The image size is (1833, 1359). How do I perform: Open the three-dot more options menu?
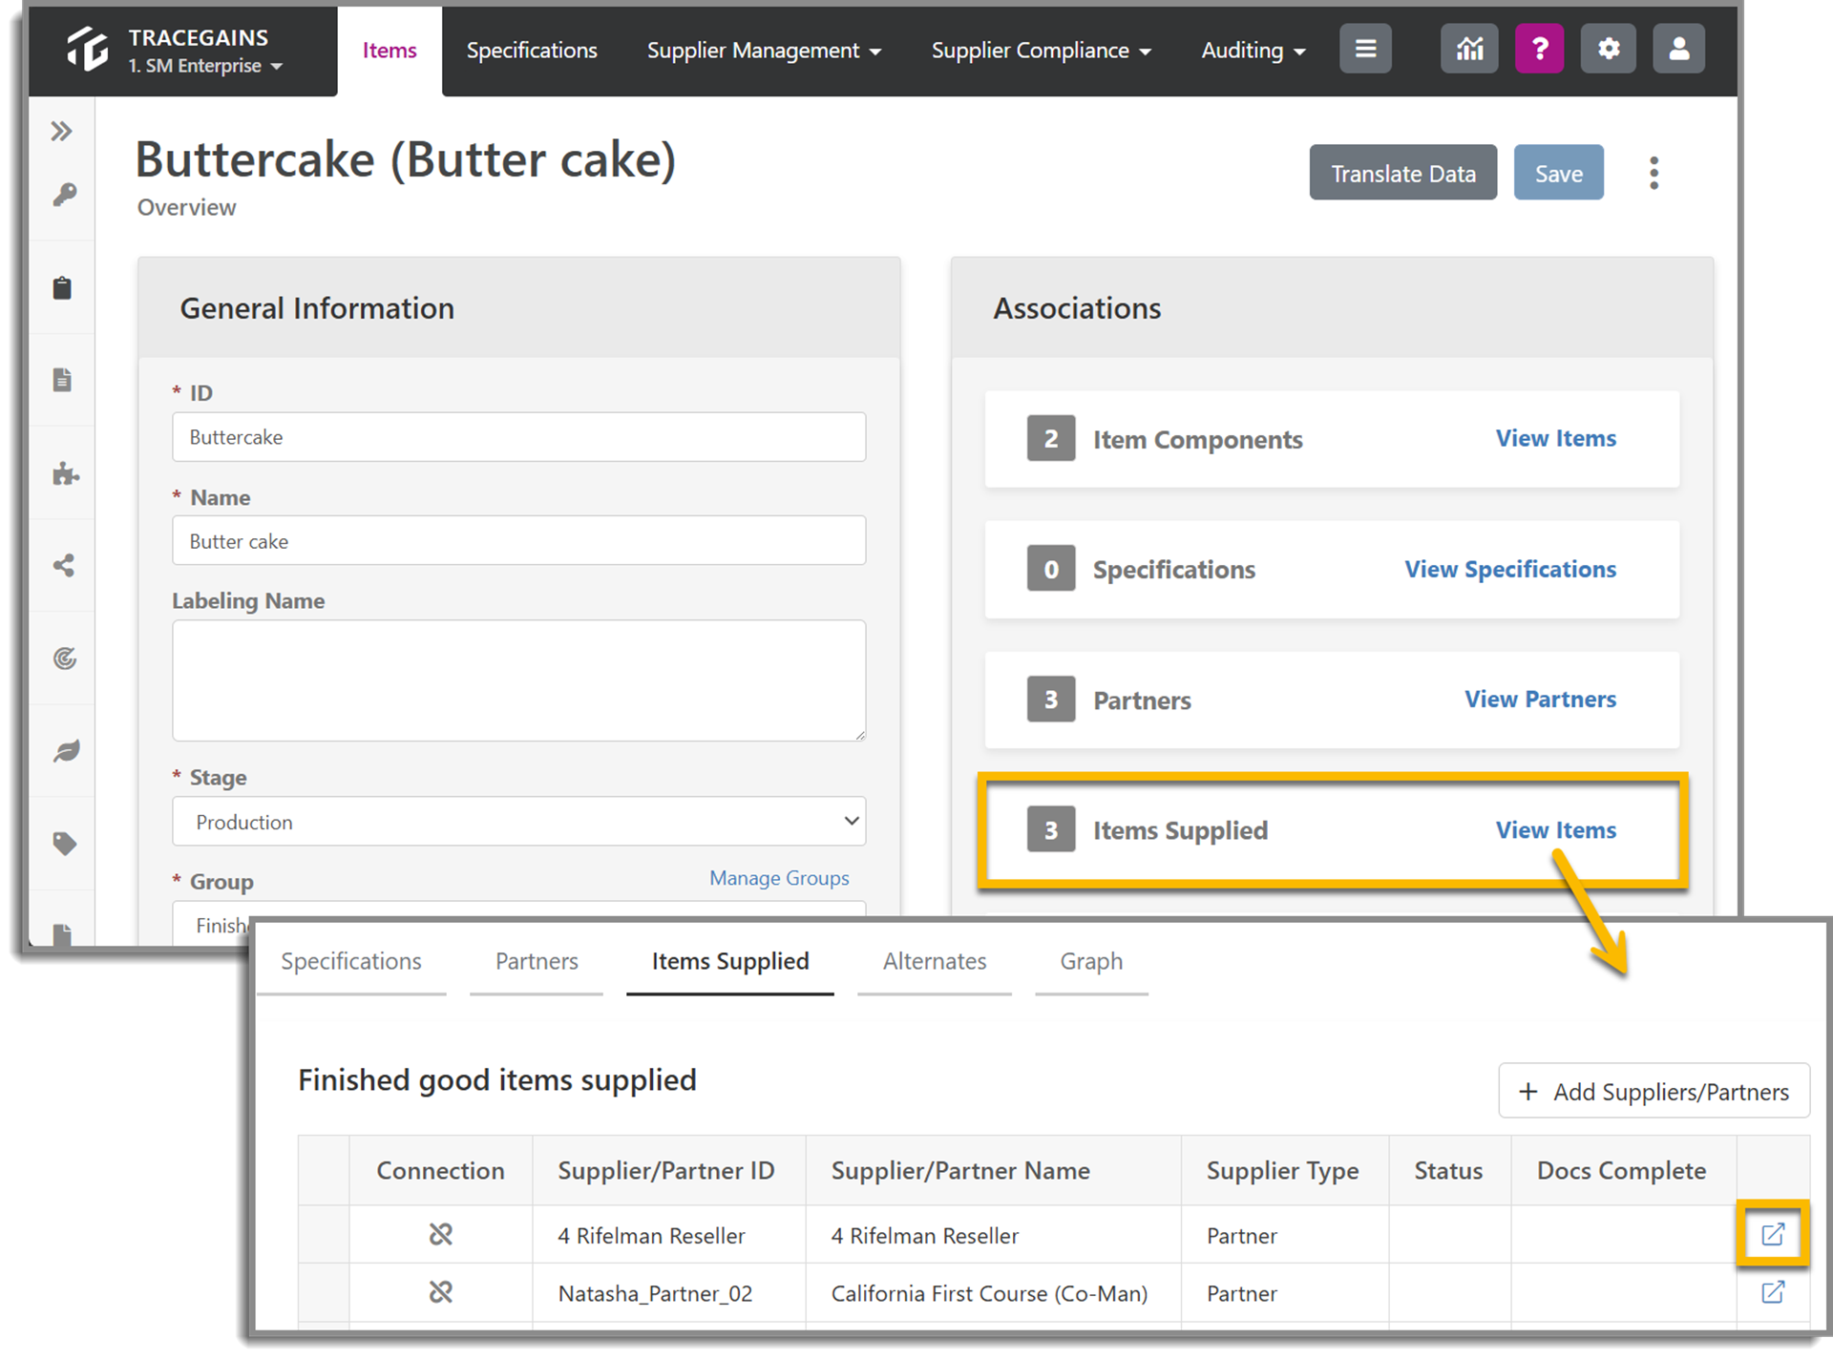point(1654,173)
